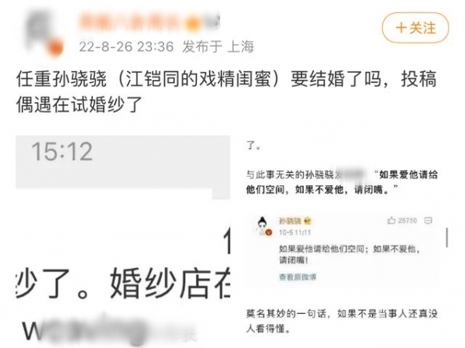Click the 10-5 11:11 comment timestamp
This screenshot has width=465, height=348.
(294, 233)
